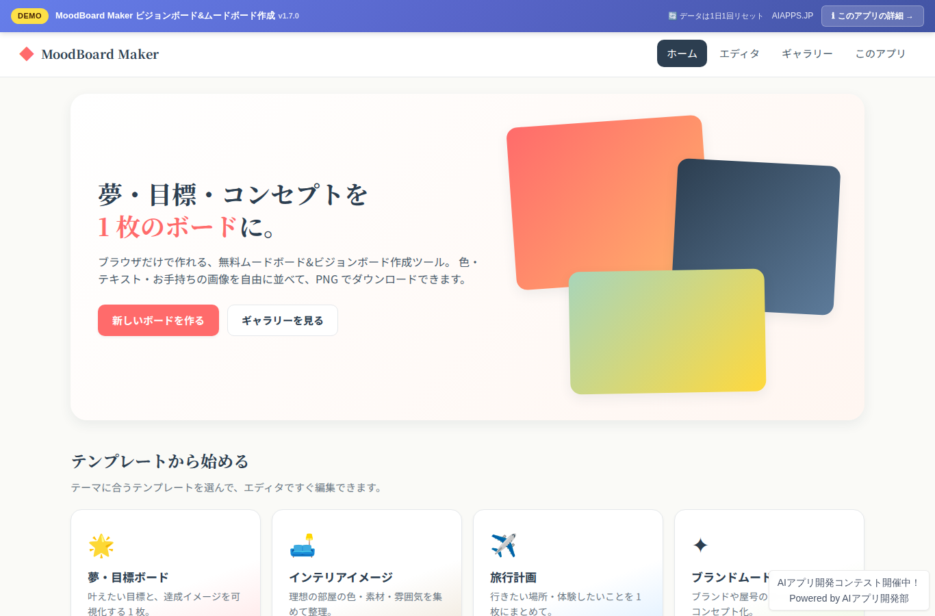935x616 pixels.
Task: Click the reset icon beside データは1日1回リセット
Action: (672, 16)
